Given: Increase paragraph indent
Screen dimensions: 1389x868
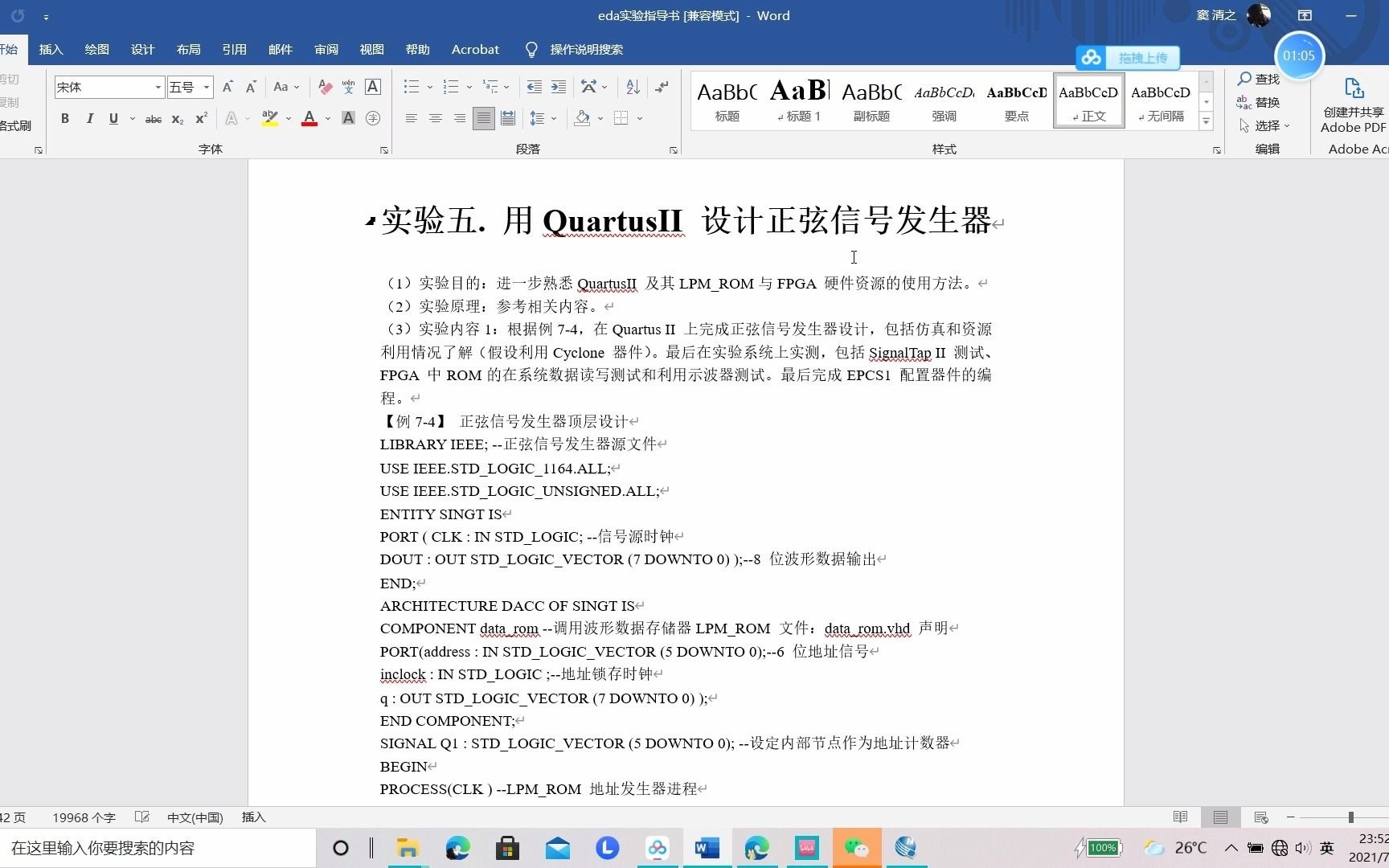Looking at the screenshot, I should click(559, 87).
